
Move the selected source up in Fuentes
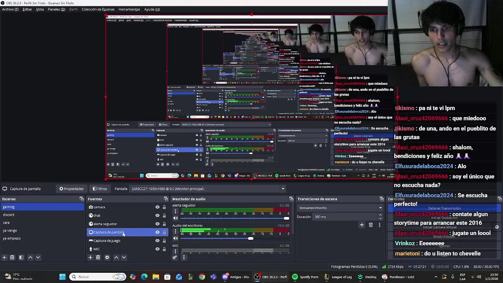[x=116, y=257]
